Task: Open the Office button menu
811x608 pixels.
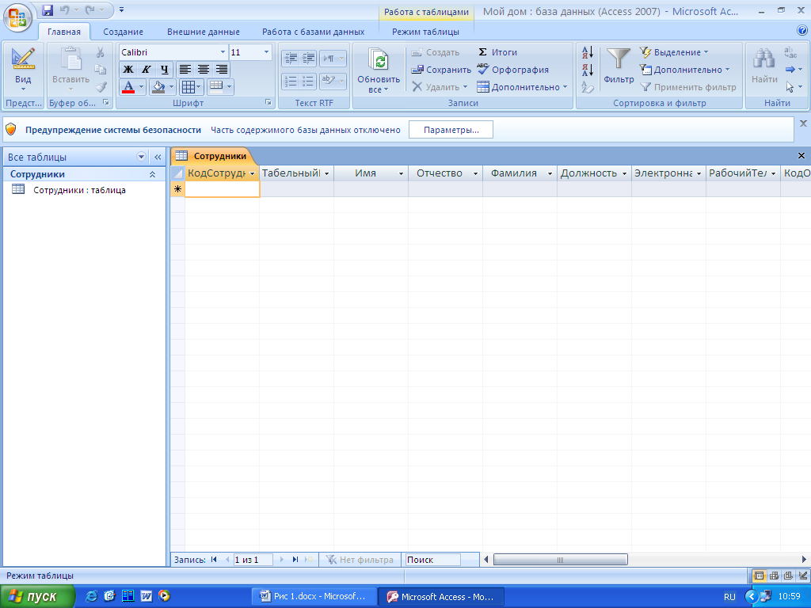Action: pos(17,17)
